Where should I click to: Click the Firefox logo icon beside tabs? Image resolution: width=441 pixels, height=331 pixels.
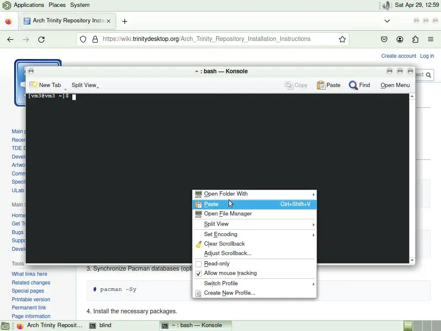pos(9,21)
